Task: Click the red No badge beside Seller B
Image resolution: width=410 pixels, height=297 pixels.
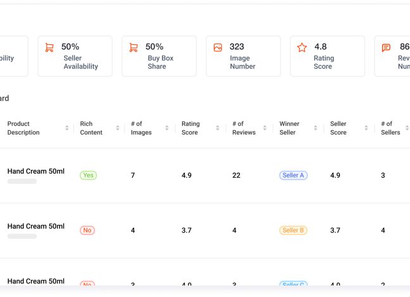Action: tap(87, 231)
